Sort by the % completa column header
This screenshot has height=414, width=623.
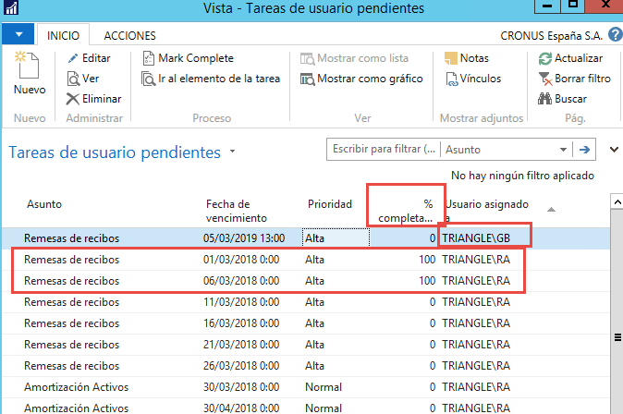tap(405, 211)
